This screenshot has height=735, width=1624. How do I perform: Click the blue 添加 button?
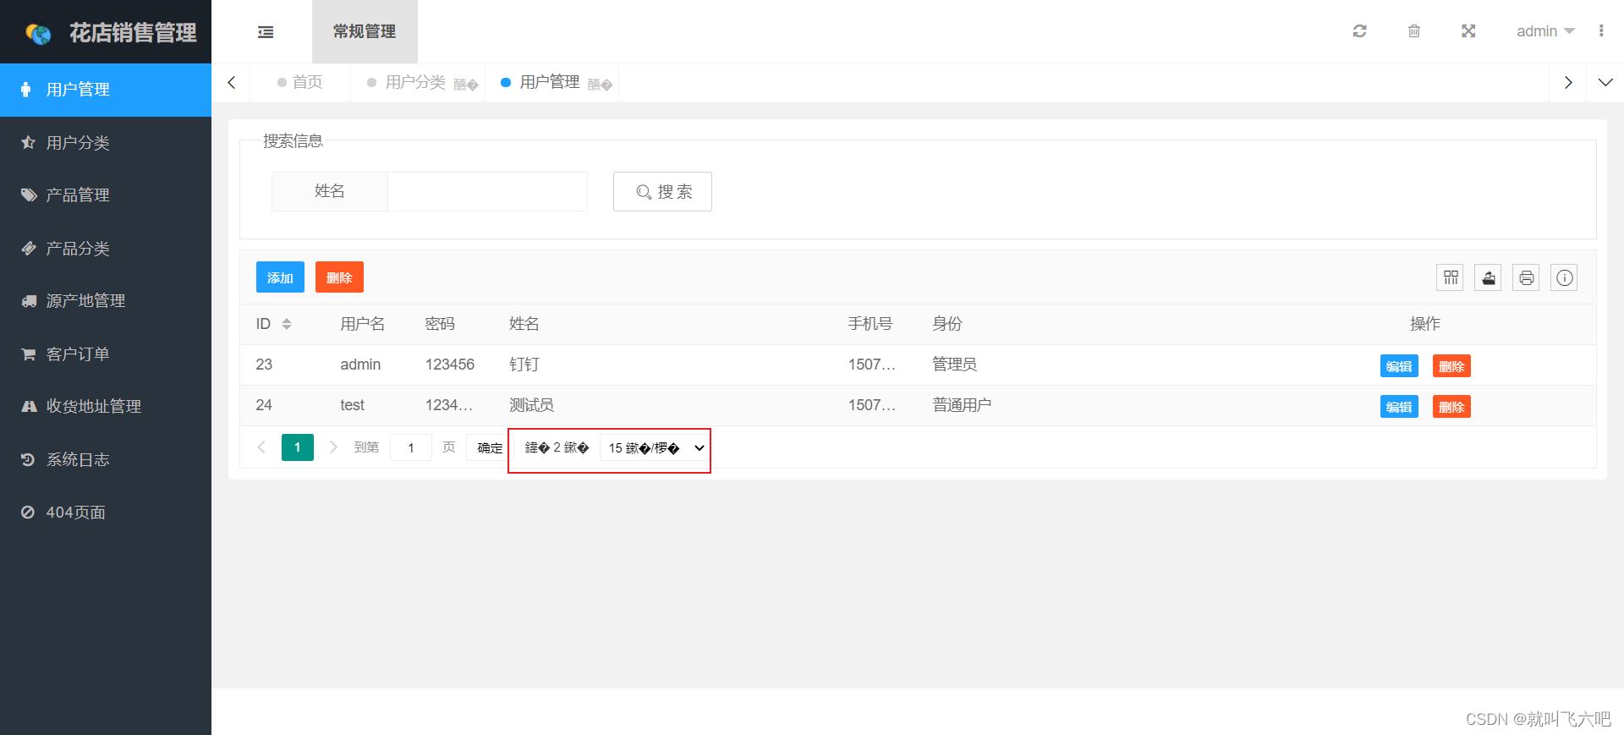(x=280, y=277)
